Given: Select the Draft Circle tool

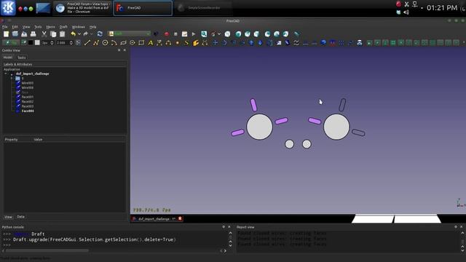Looking at the screenshot, I should pyautogui.click(x=105, y=43).
